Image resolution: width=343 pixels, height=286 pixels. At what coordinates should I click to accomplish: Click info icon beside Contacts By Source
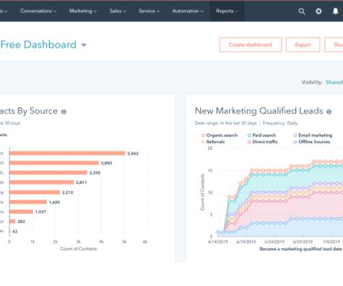(x=64, y=112)
